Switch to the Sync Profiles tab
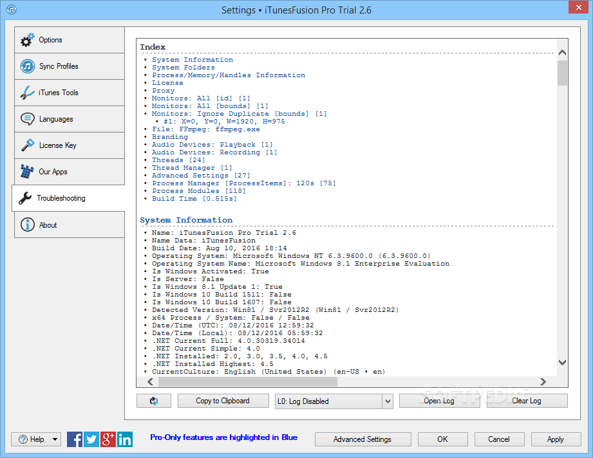This screenshot has height=458, width=593. pos(70,66)
